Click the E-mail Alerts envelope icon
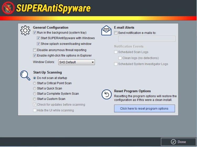Image resolution: width=197 pixels, height=147 pixels. click(x=106, y=30)
